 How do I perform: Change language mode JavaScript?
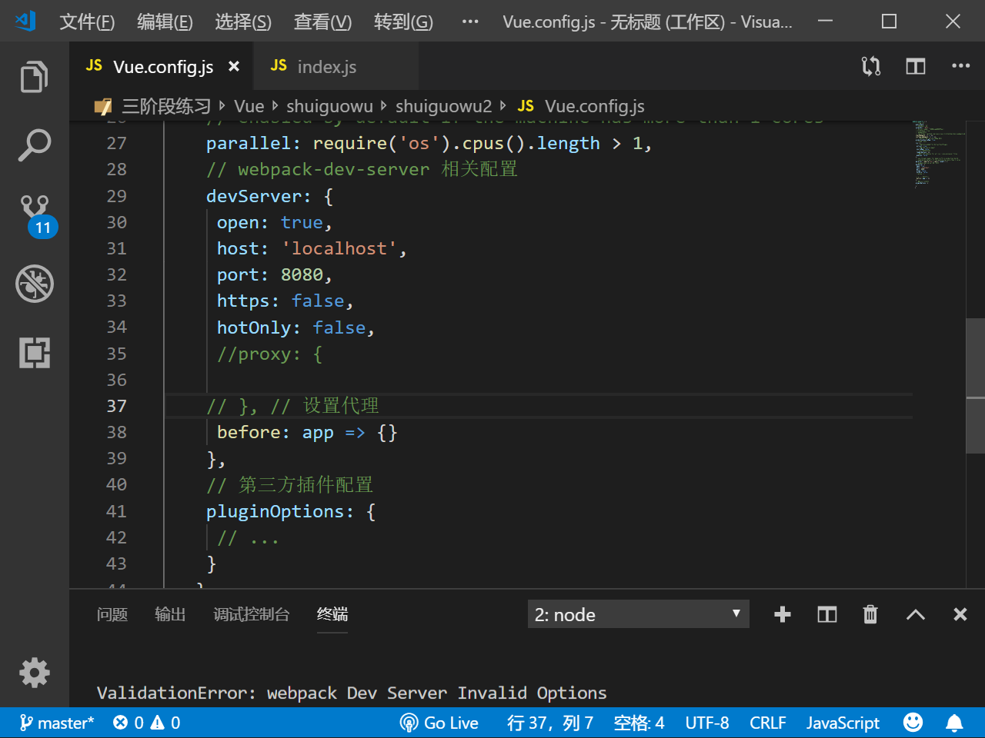843,723
